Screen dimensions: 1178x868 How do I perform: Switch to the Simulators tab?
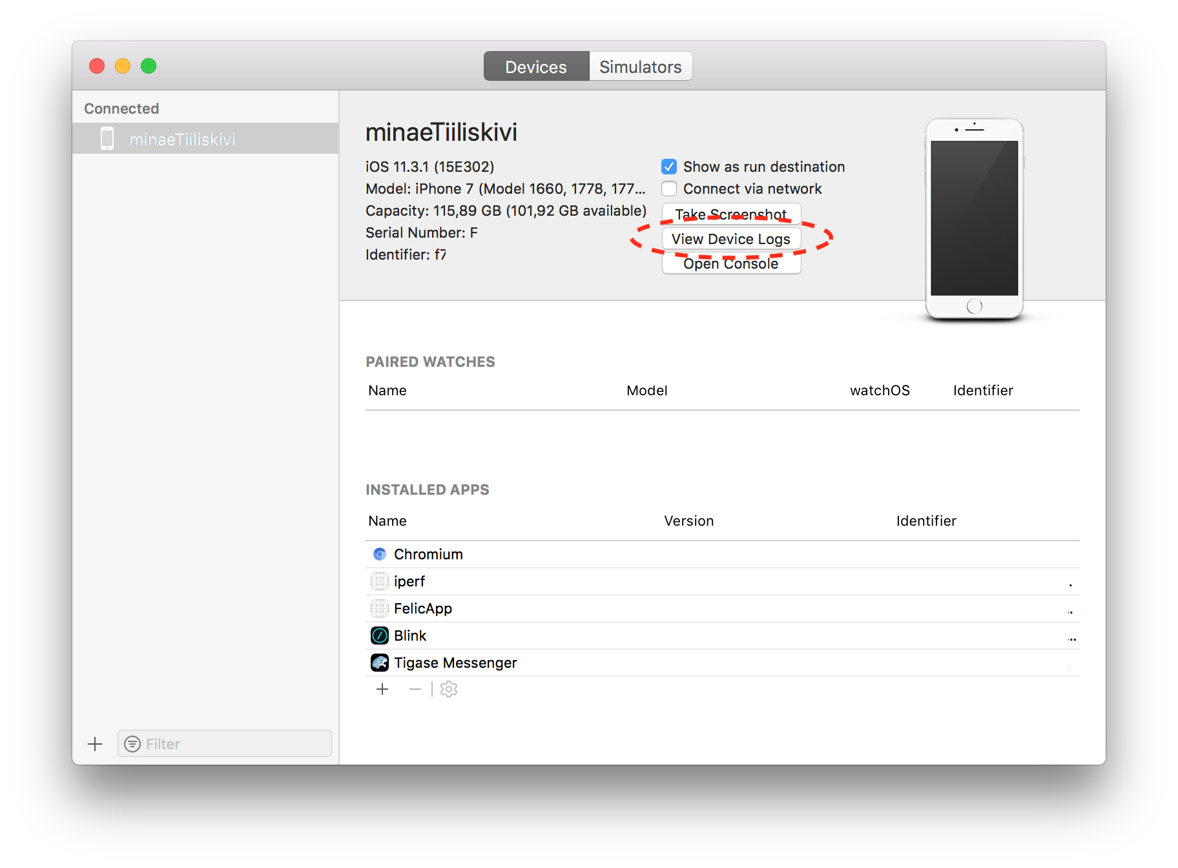(641, 67)
